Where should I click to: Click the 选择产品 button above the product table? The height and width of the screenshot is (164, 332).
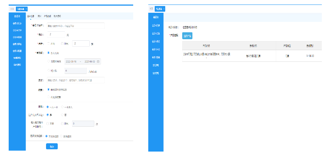coord(187,36)
